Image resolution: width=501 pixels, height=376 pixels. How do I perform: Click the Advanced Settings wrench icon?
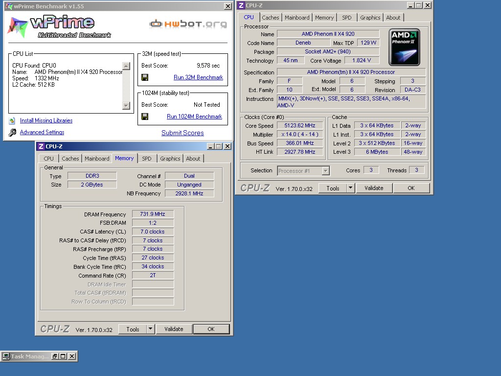12,132
